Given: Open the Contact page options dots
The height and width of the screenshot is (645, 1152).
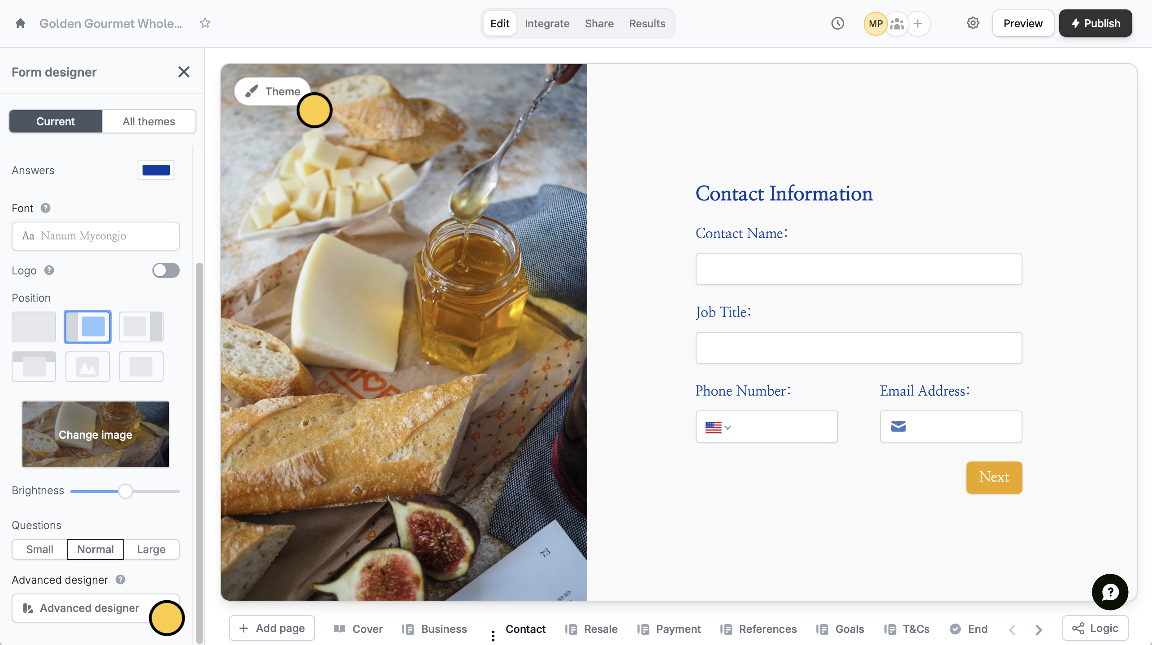Looking at the screenshot, I should (x=493, y=635).
